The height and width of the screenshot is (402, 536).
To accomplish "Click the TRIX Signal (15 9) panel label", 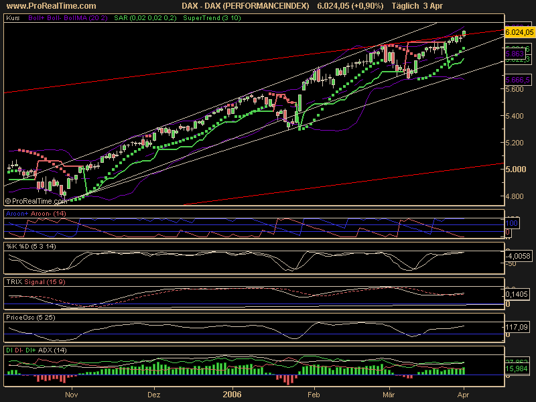I will [36, 281].
